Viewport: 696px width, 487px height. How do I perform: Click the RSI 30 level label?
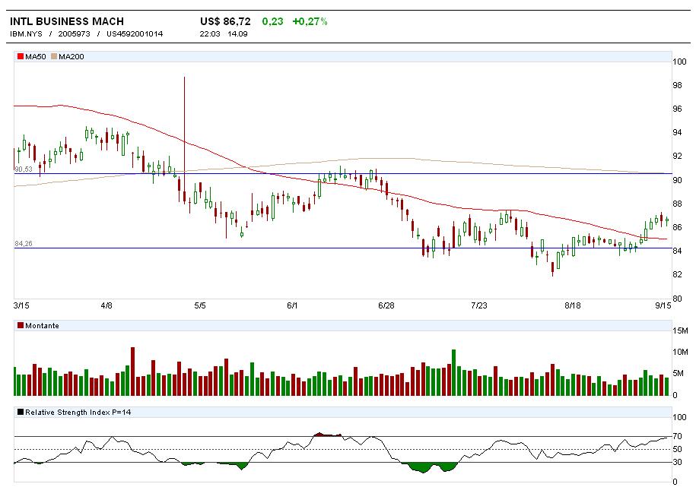coord(677,462)
